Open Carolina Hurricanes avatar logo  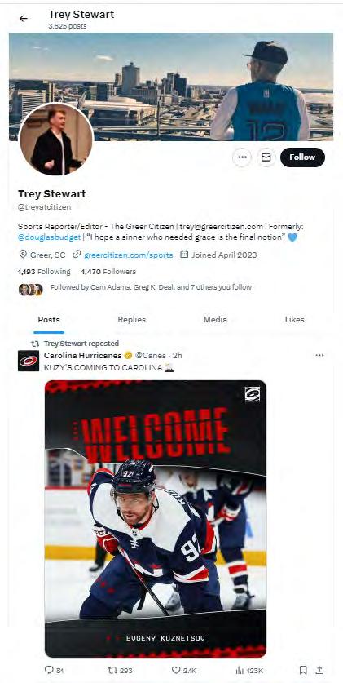tap(29, 361)
